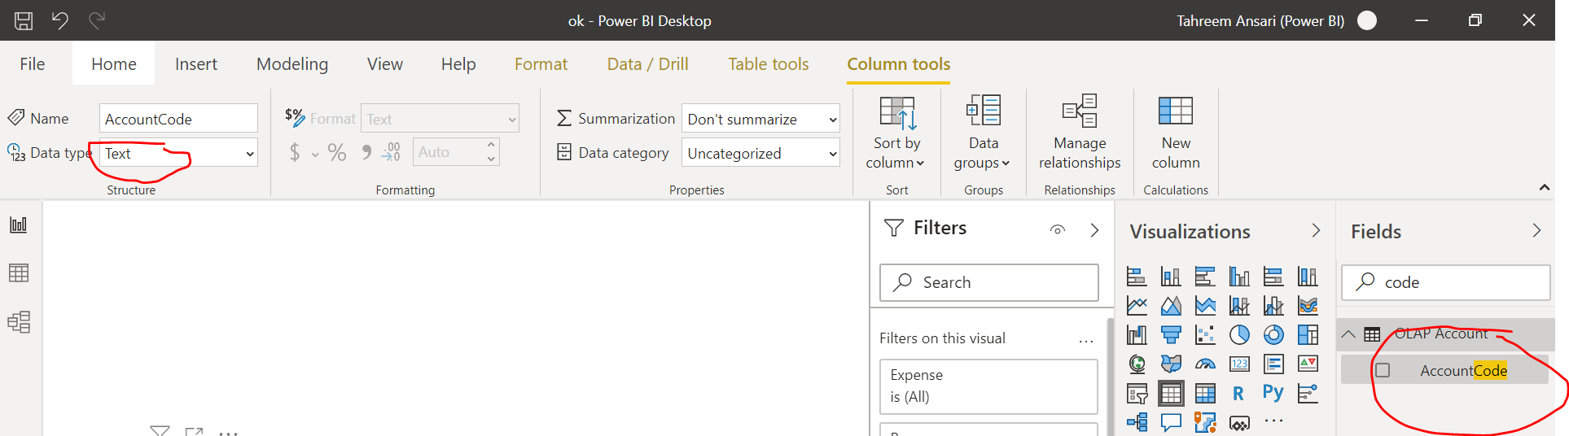Click the New column button
Image resolution: width=1569 pixels, height=436 pixels.
[1175, 133]
